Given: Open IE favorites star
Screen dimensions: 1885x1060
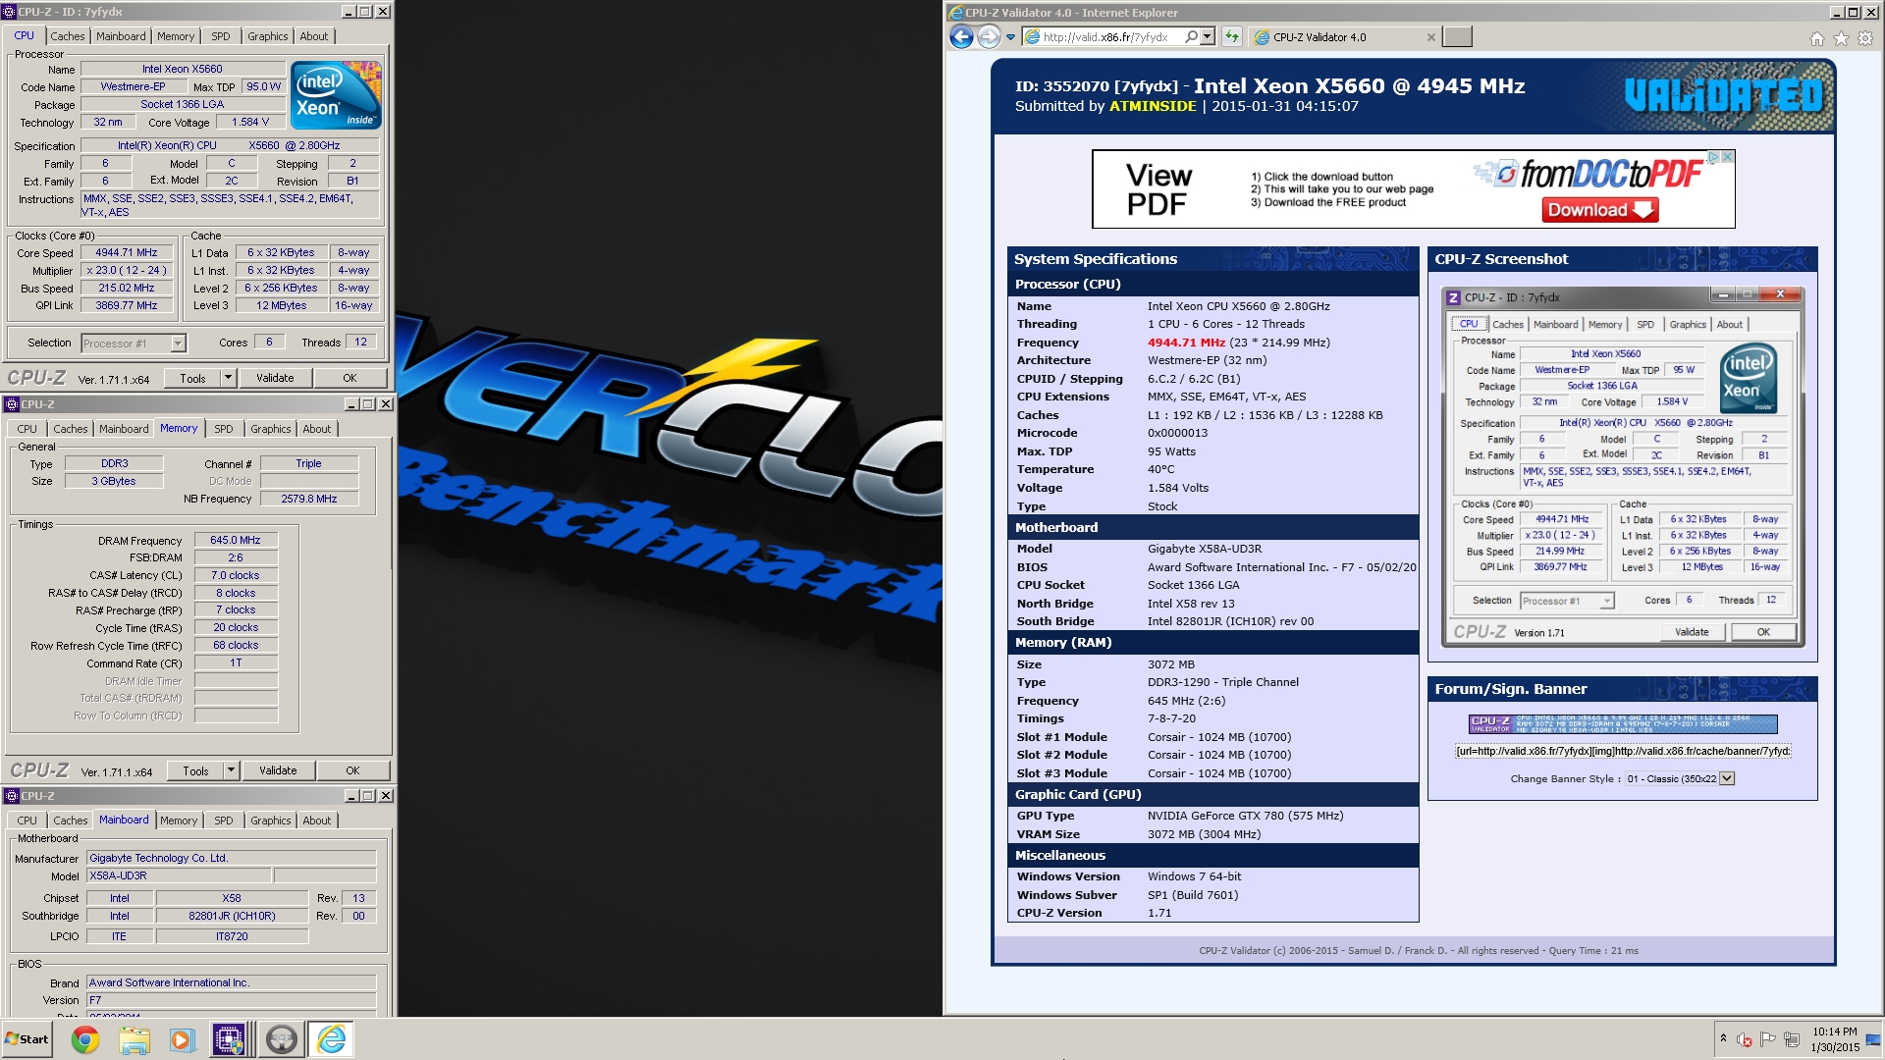Looking at the screenshot, I should 1841,38.
